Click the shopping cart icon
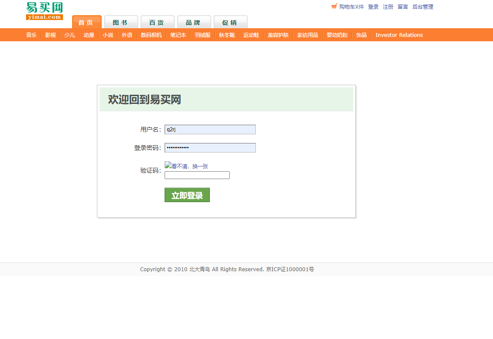Viewport: 493px width, 339px height. pyautogui.click(x=334, y=6)
